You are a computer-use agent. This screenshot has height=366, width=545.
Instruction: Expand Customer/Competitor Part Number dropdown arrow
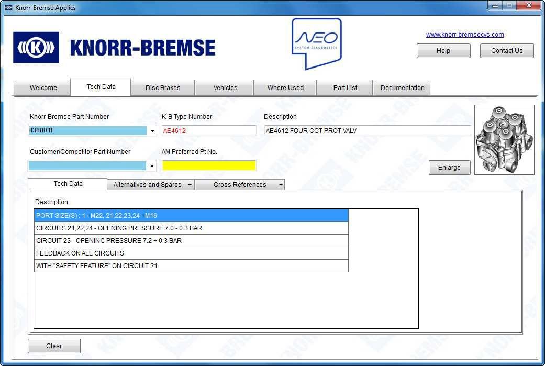[152, 165]
